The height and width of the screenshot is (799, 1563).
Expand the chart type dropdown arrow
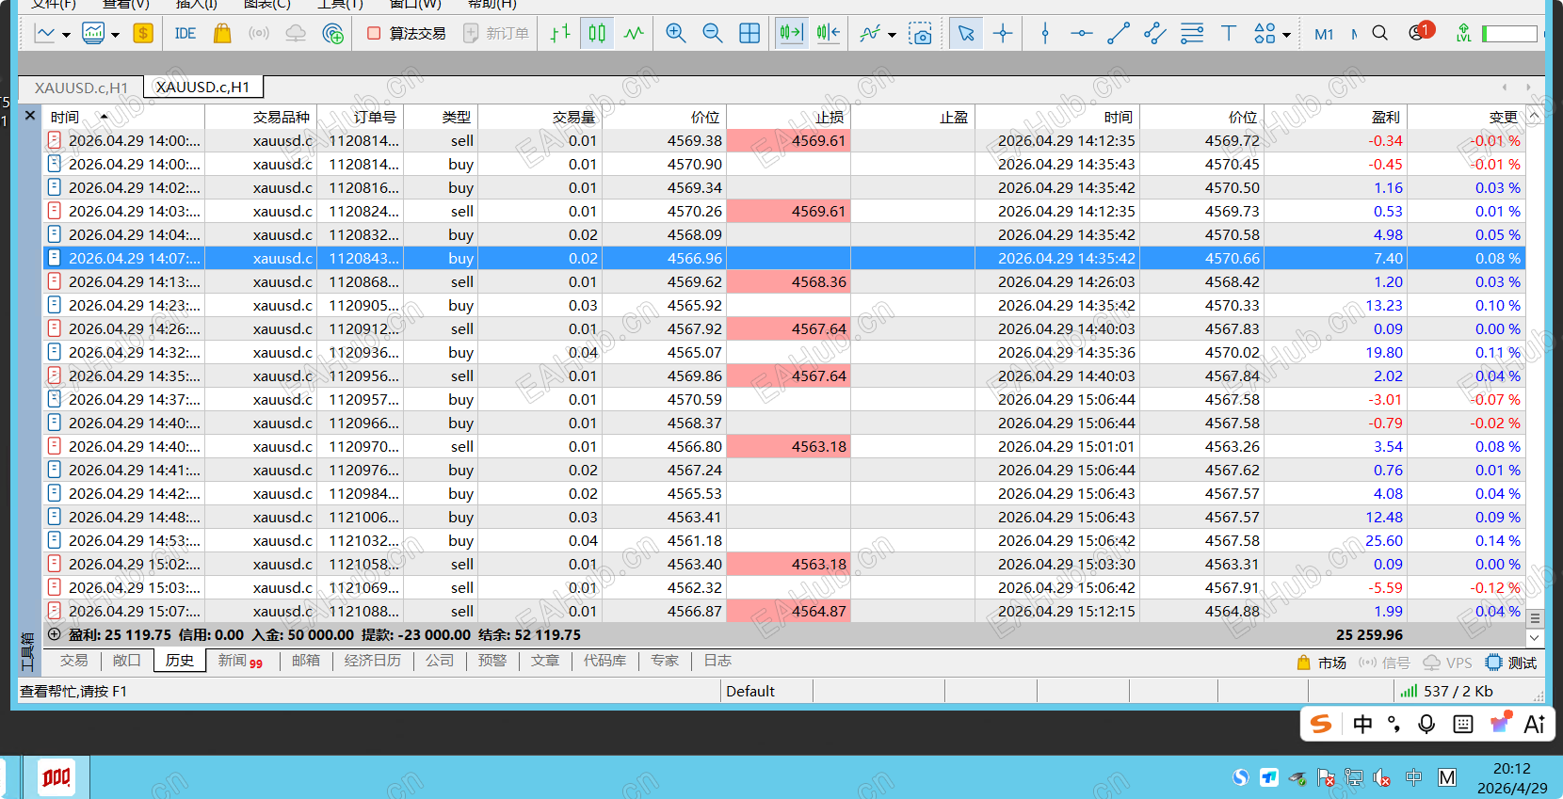click(66, 35)
